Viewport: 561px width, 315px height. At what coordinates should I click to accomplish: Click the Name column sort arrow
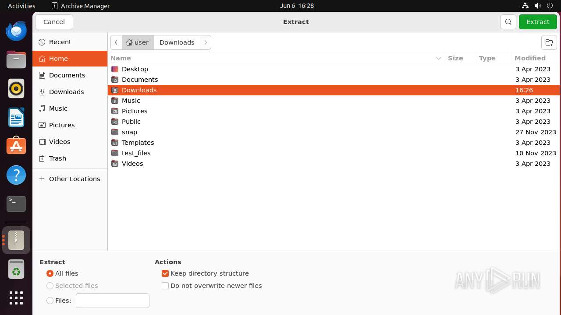click(x=438, y=58)
